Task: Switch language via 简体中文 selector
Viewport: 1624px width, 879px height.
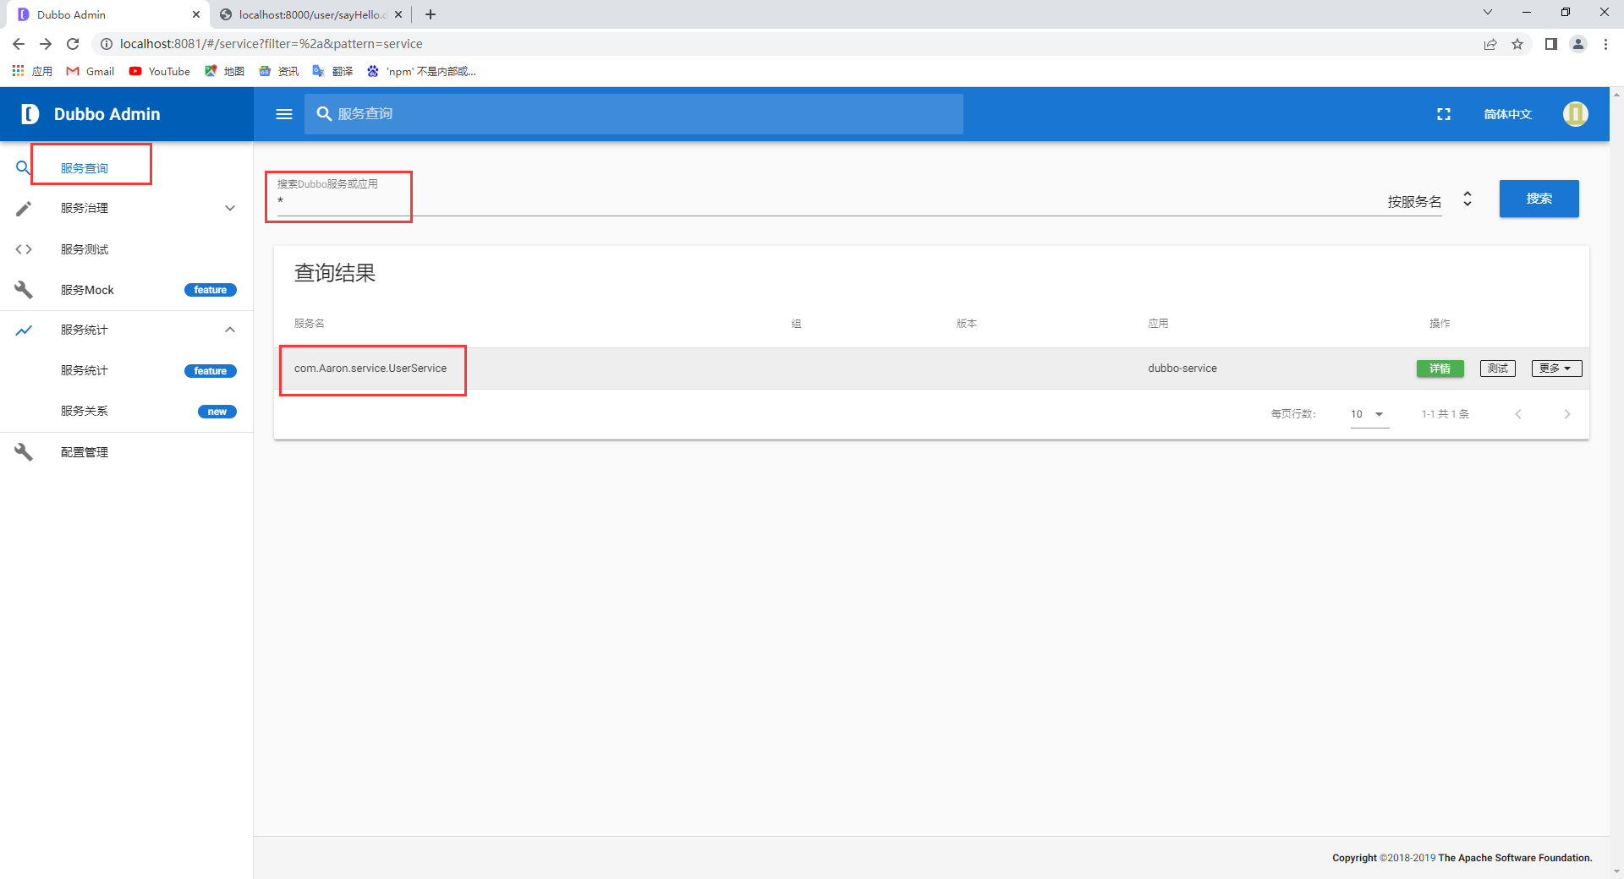Action: point(1507,114)
